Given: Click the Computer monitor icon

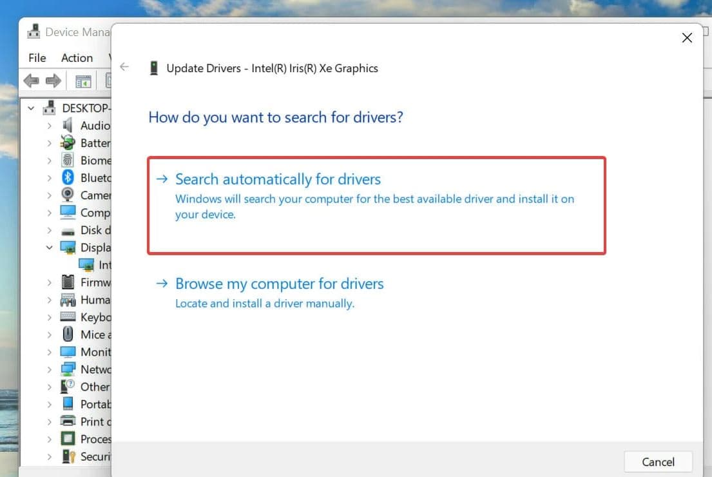Looking at the screenshot, I should coord(68,212).
